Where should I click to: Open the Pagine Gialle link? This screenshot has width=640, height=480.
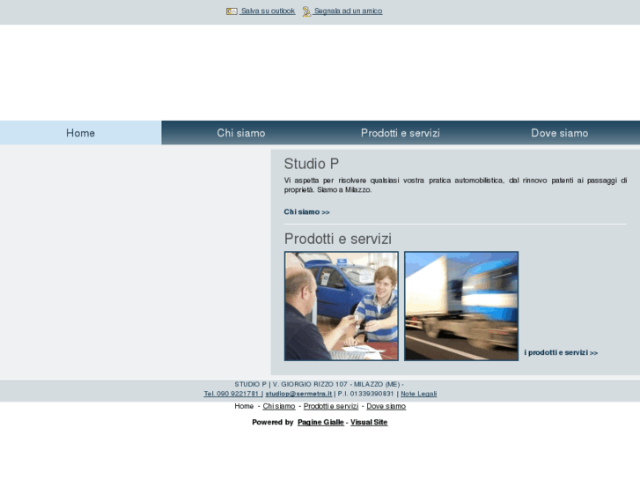coord(320,422)
